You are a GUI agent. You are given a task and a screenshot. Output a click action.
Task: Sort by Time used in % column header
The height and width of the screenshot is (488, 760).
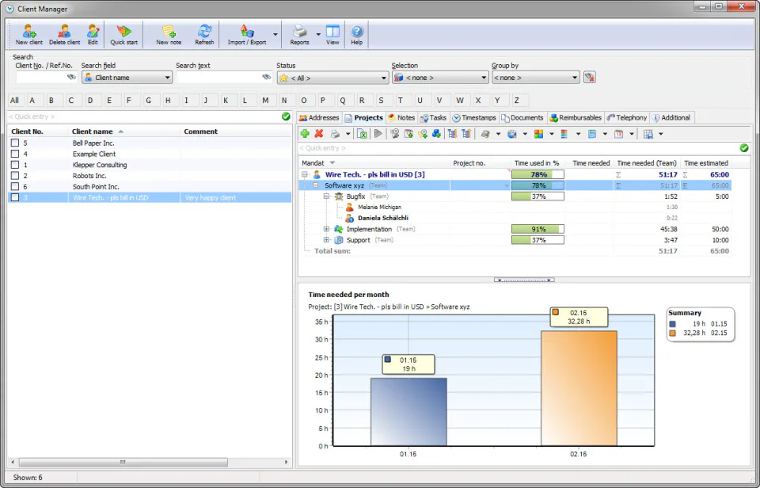pyautogui.click(x=537, y=163)
